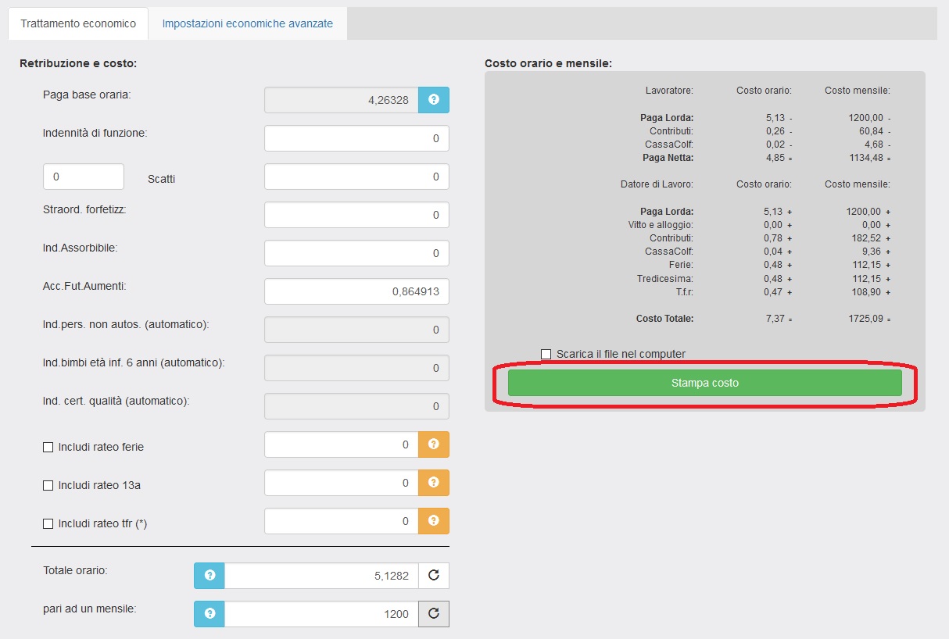Click the Indennità di funzione input field

pos(356,138)
